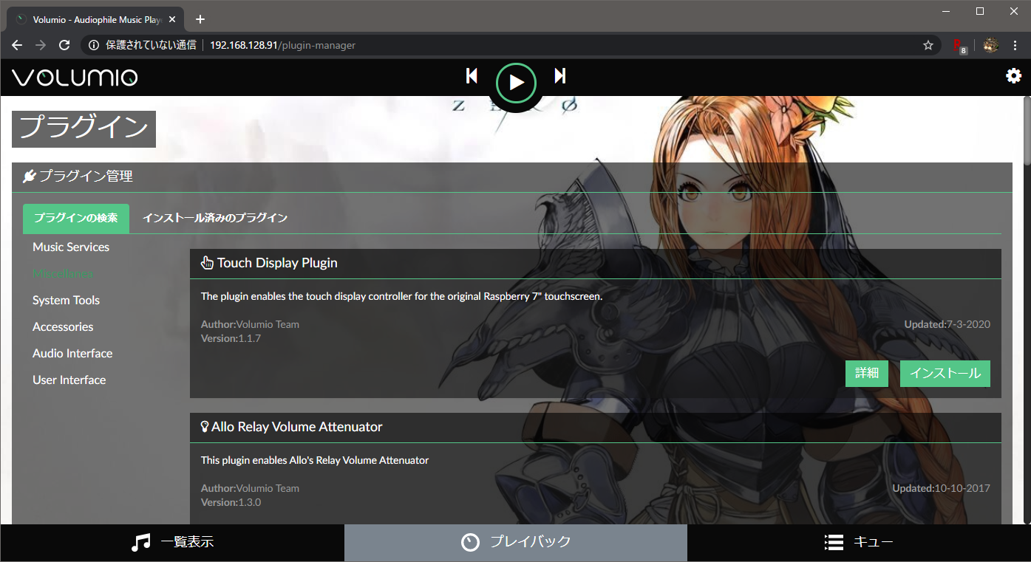Open the 一覧表示 browse view
Screen dimensions: 1031x562
coord(172,543)
